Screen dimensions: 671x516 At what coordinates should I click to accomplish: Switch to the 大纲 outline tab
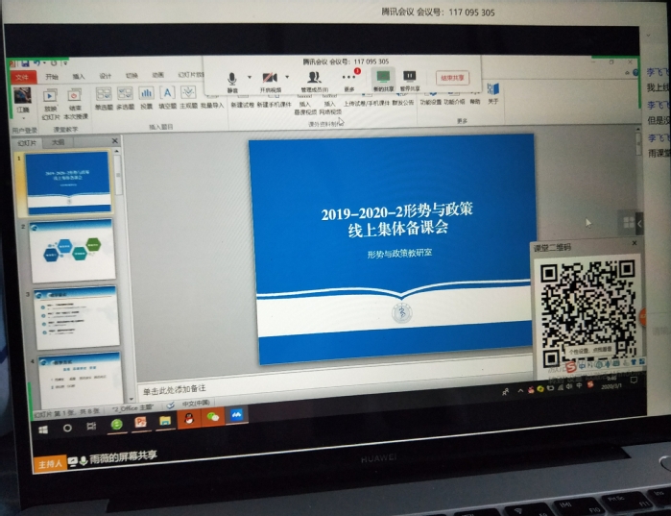(x=58, y=141)
